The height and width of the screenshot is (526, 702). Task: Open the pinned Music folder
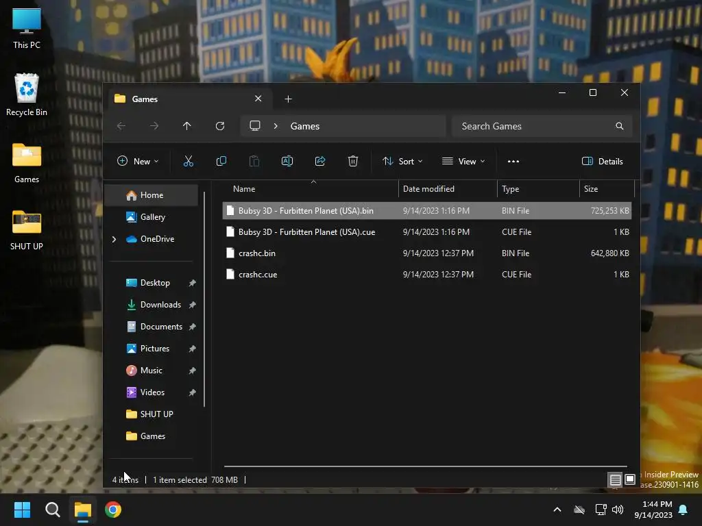coord(152,371)
